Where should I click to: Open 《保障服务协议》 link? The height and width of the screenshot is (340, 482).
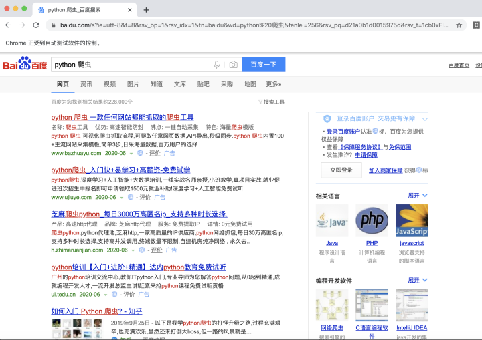point(360,147)
